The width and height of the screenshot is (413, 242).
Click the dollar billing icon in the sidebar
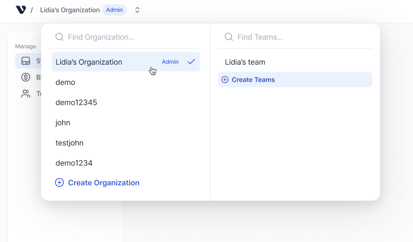(26, 77)
